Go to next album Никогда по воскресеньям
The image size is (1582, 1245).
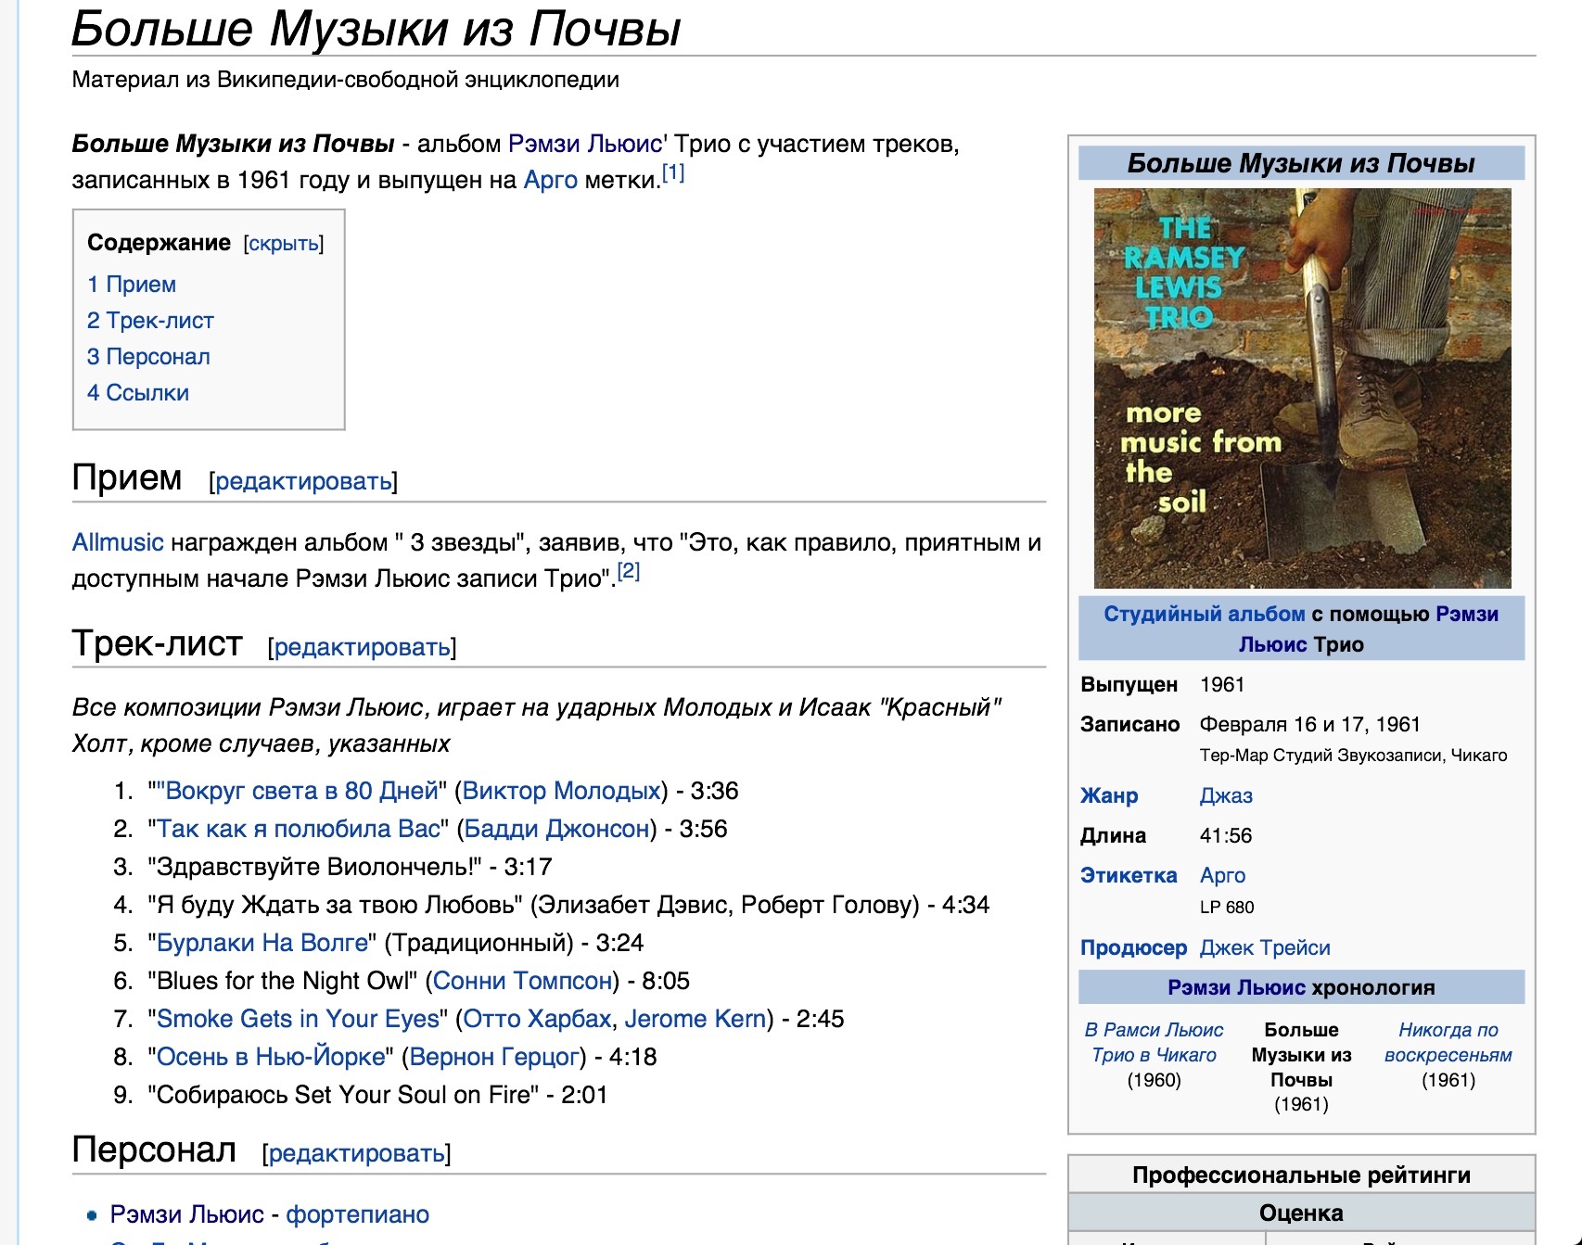[1448, 1042]
